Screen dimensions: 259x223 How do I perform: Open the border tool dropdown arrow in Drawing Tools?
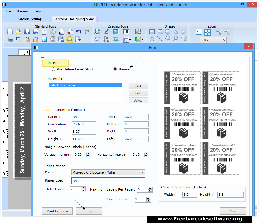130,40
